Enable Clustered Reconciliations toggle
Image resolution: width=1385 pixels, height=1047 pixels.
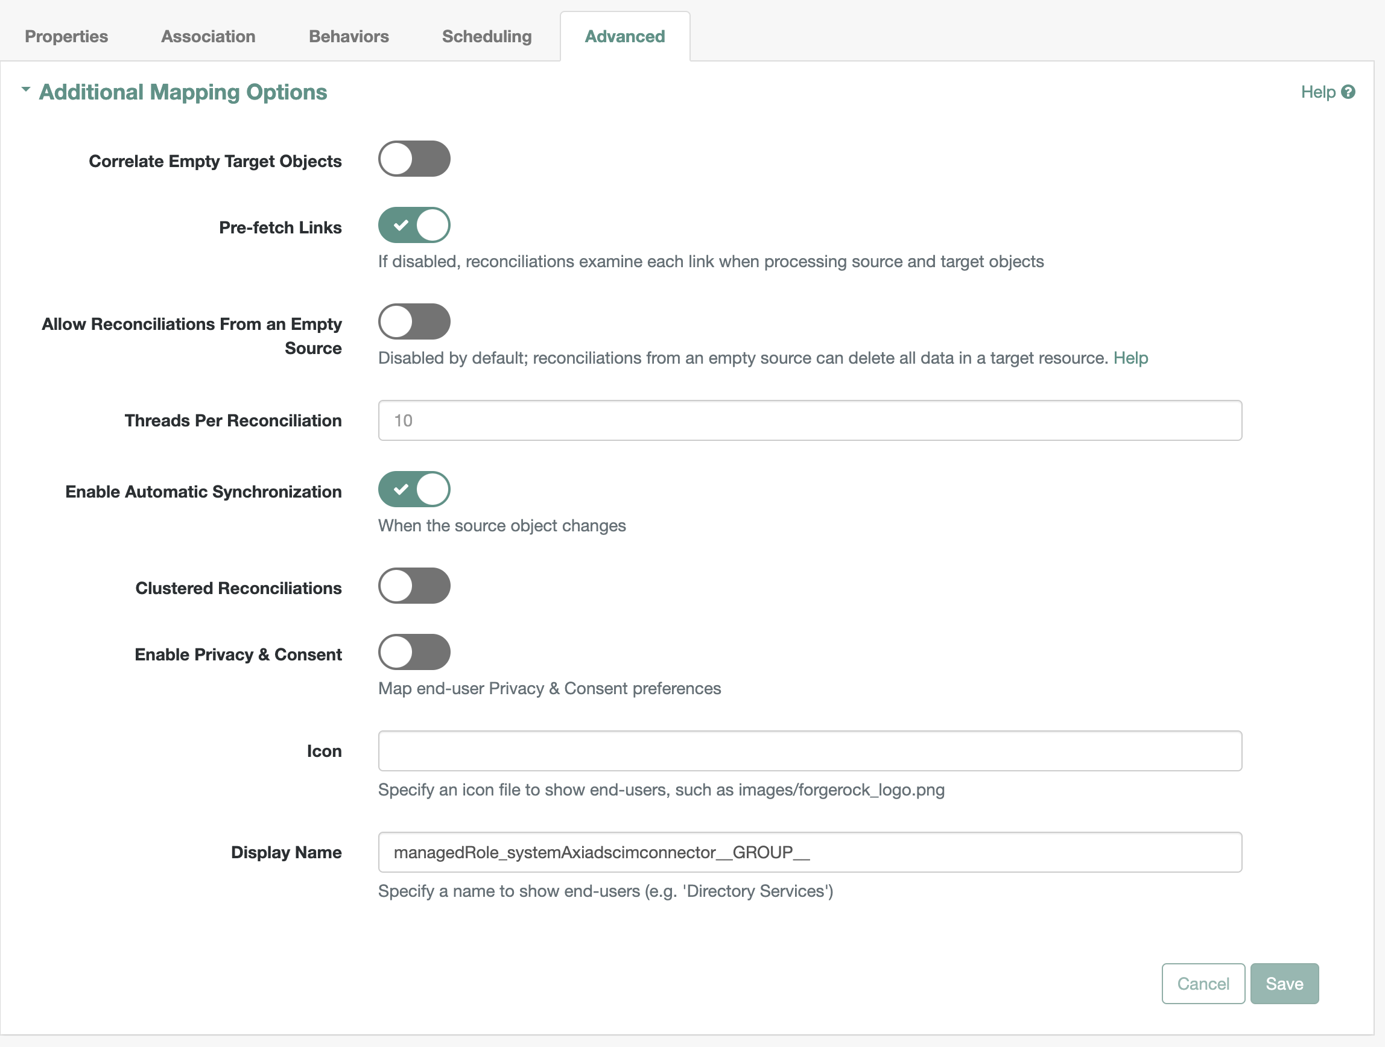[x=414, y=586]
